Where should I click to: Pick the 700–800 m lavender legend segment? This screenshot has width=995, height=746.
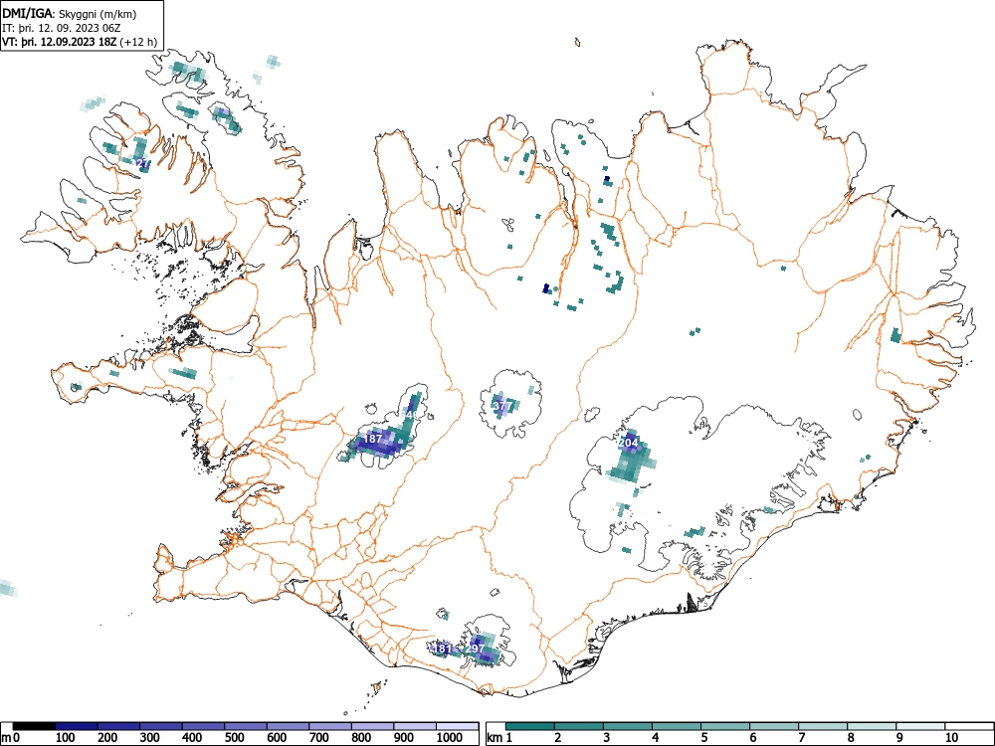point(330,726)
